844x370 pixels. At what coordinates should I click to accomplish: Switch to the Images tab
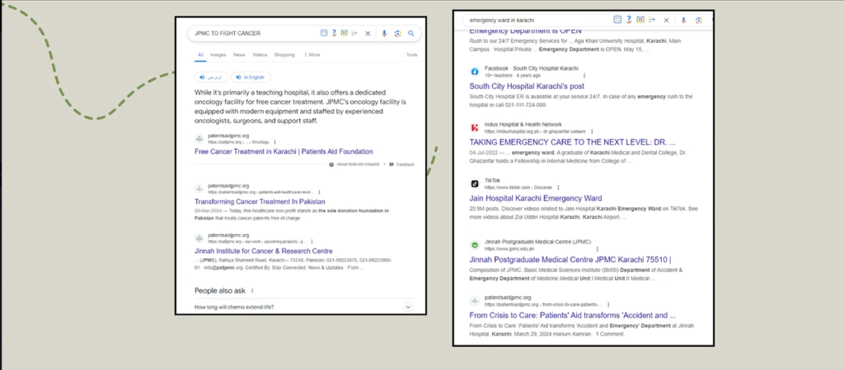[218, 55]
